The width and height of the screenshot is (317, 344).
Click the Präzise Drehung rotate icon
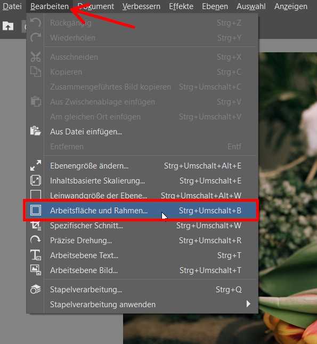click(x=36, y=240)
